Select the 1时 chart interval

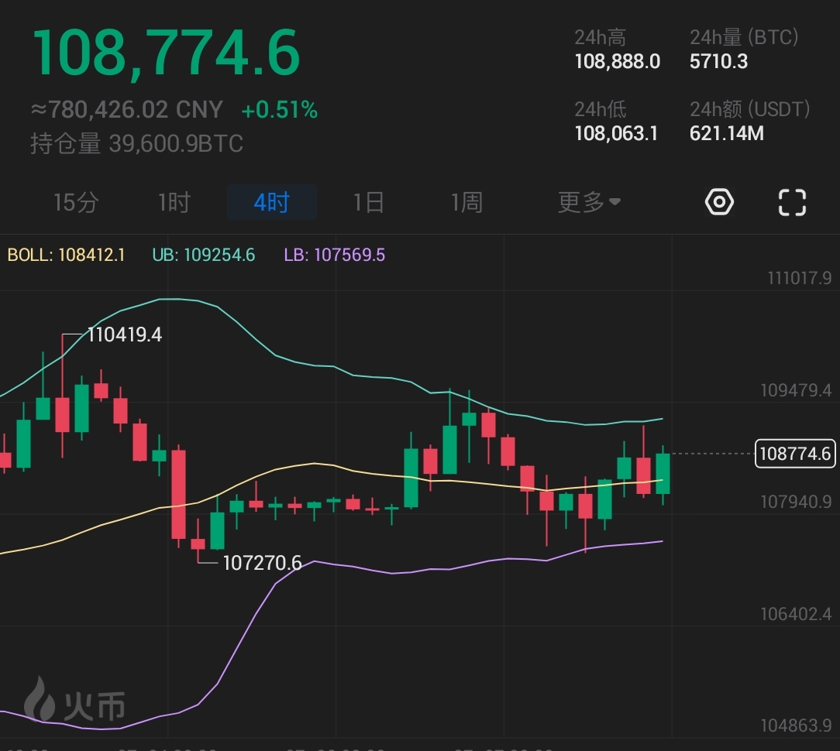(x=174, y=203)
